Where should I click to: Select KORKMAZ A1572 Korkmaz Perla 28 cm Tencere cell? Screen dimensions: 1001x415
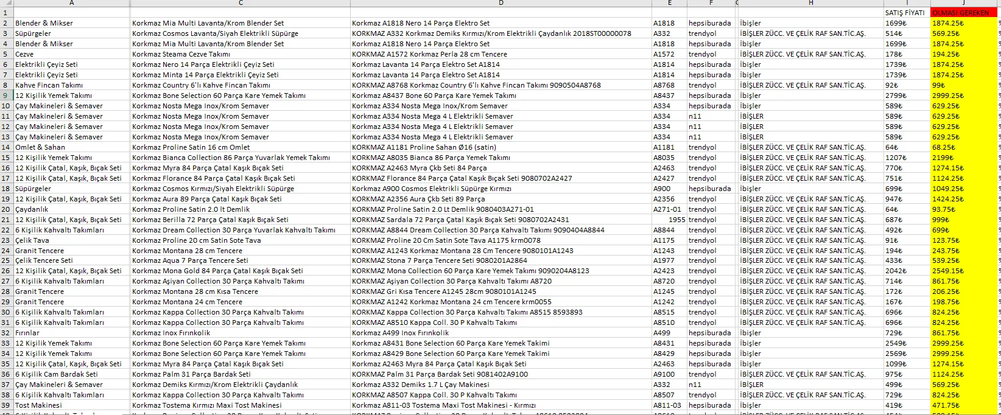[x=501, y=54]
